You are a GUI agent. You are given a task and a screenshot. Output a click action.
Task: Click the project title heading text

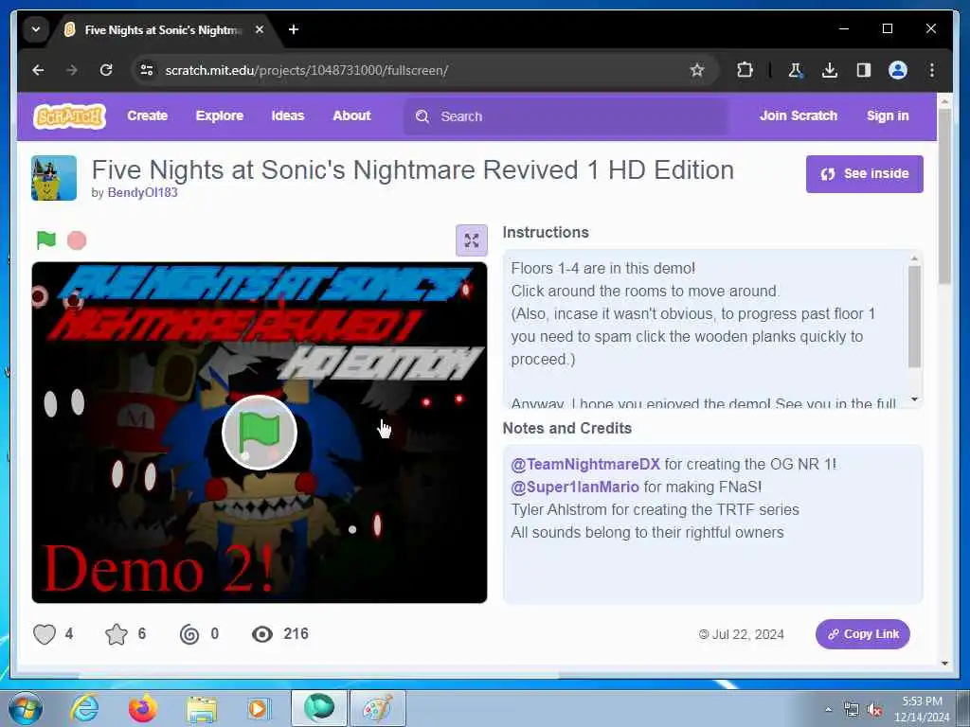click(413, 170)
